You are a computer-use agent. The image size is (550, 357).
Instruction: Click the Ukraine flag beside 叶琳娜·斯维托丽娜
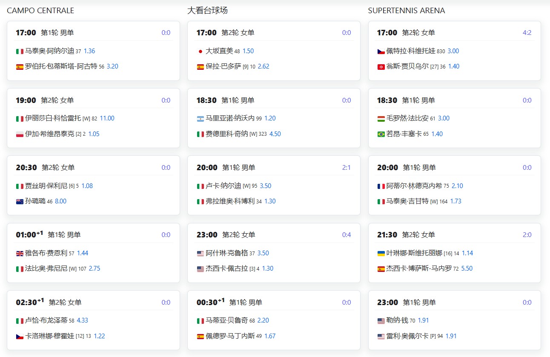point(381,253)
